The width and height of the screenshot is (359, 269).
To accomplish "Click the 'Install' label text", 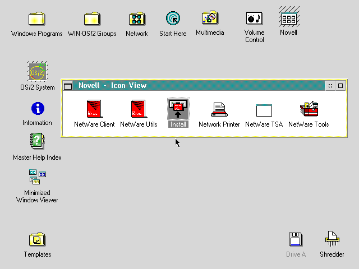I will point(178,124).
